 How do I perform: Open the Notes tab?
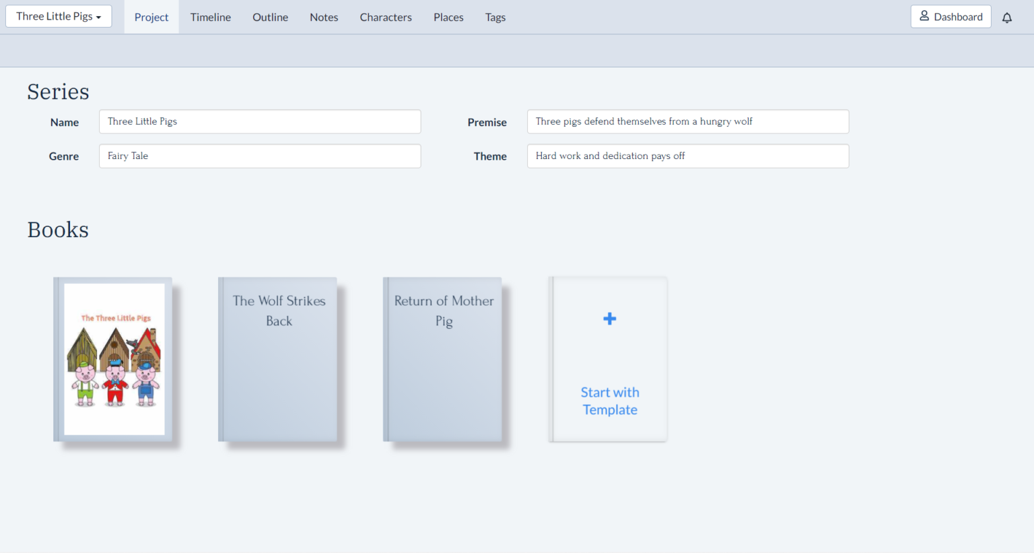[x=324, y=18]
